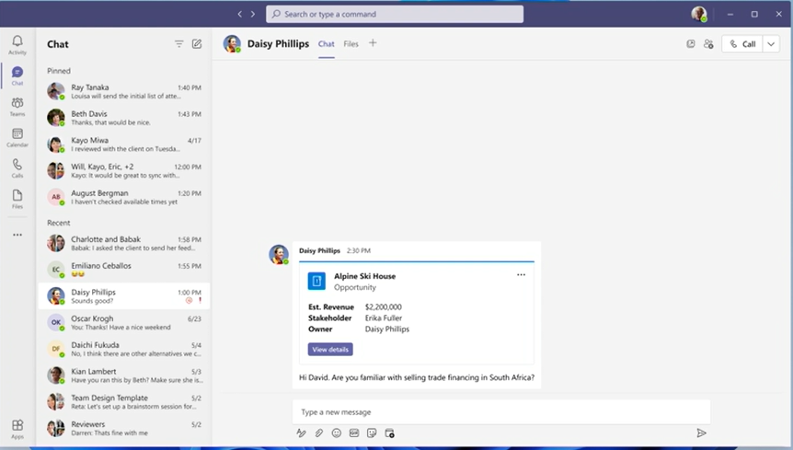The height and width of the screenshot is (450, 793).
Task: Click the Daisy Phillips name in chat header
Action: coord(278,44)
